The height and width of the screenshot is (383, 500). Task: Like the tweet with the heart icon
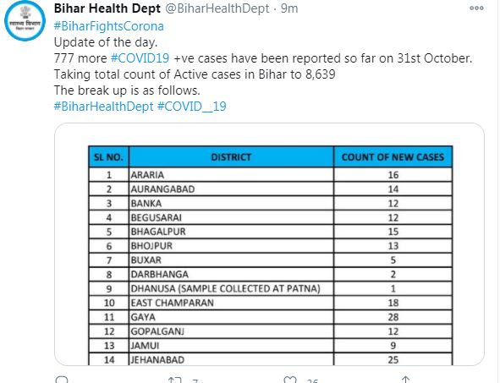click(290, 380)
